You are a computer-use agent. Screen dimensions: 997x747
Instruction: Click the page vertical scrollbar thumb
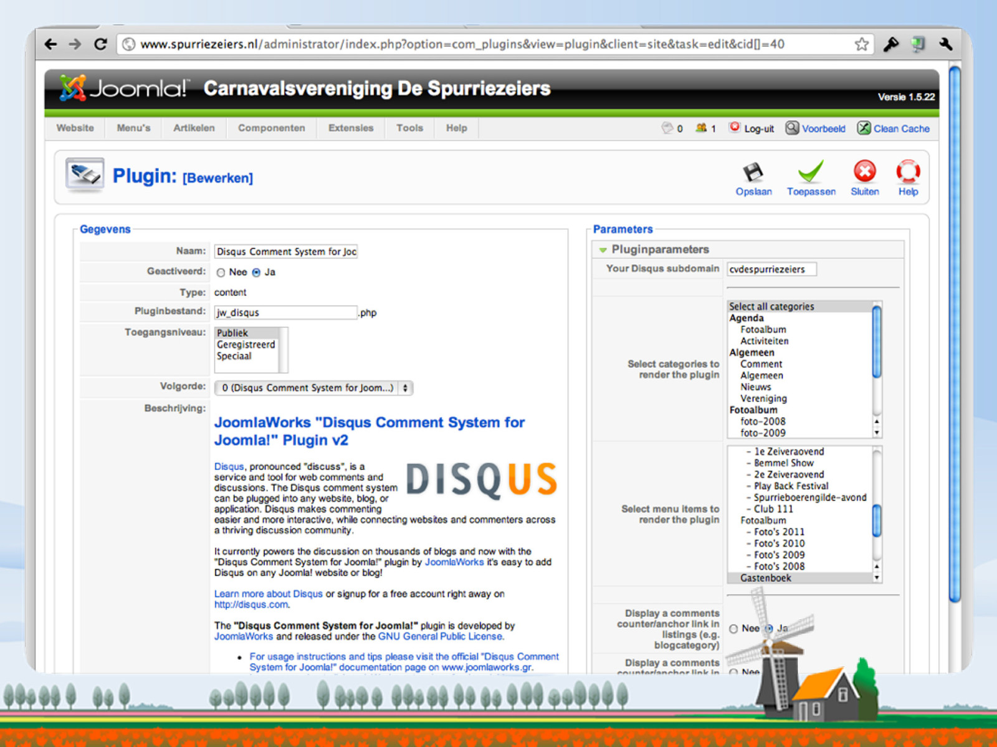coord(955,334)
